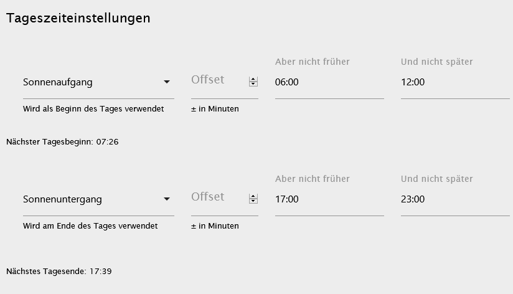Expand the Sonnenuntergang dropdown arrow
Viewport: 513px width, 294px height.
[x=166, y=199]
